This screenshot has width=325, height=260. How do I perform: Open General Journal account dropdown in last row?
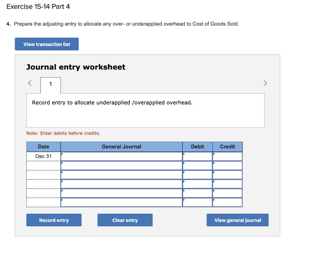coord(122,202)
